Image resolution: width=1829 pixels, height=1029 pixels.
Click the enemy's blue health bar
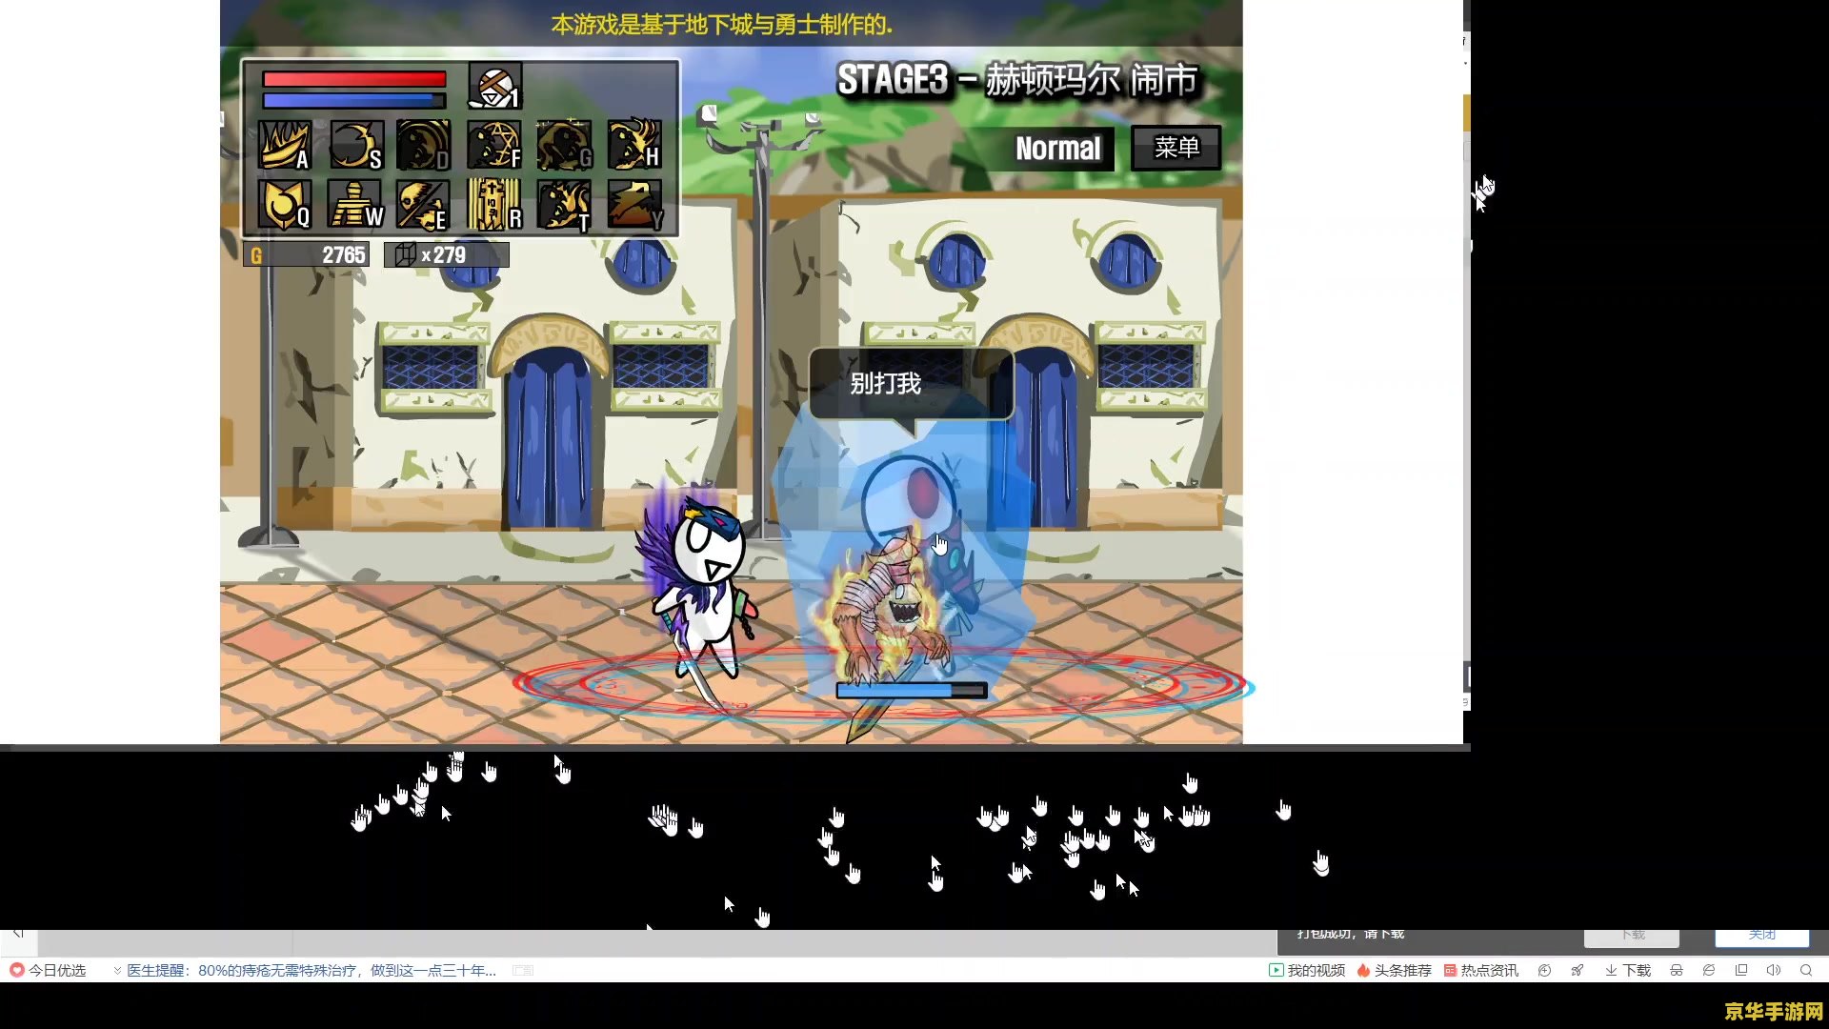[x=912, y=690]
